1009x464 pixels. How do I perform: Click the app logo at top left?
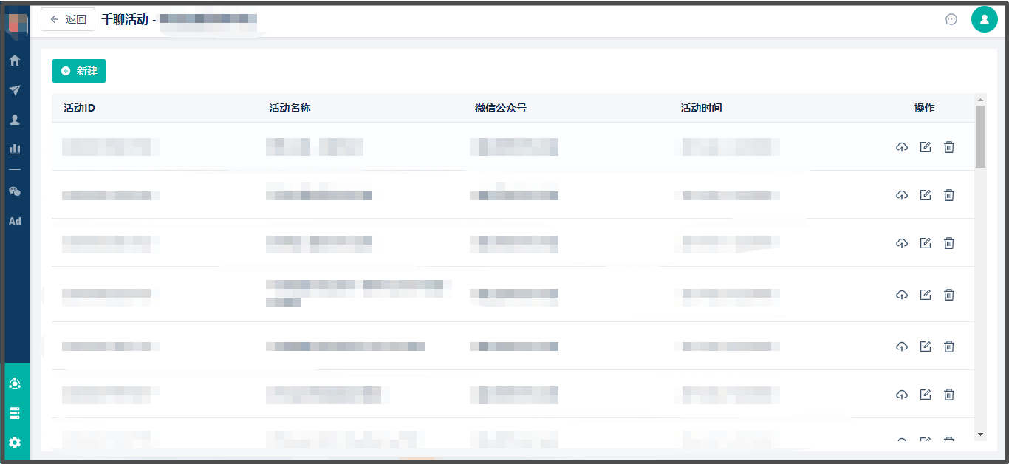[17, 22]
